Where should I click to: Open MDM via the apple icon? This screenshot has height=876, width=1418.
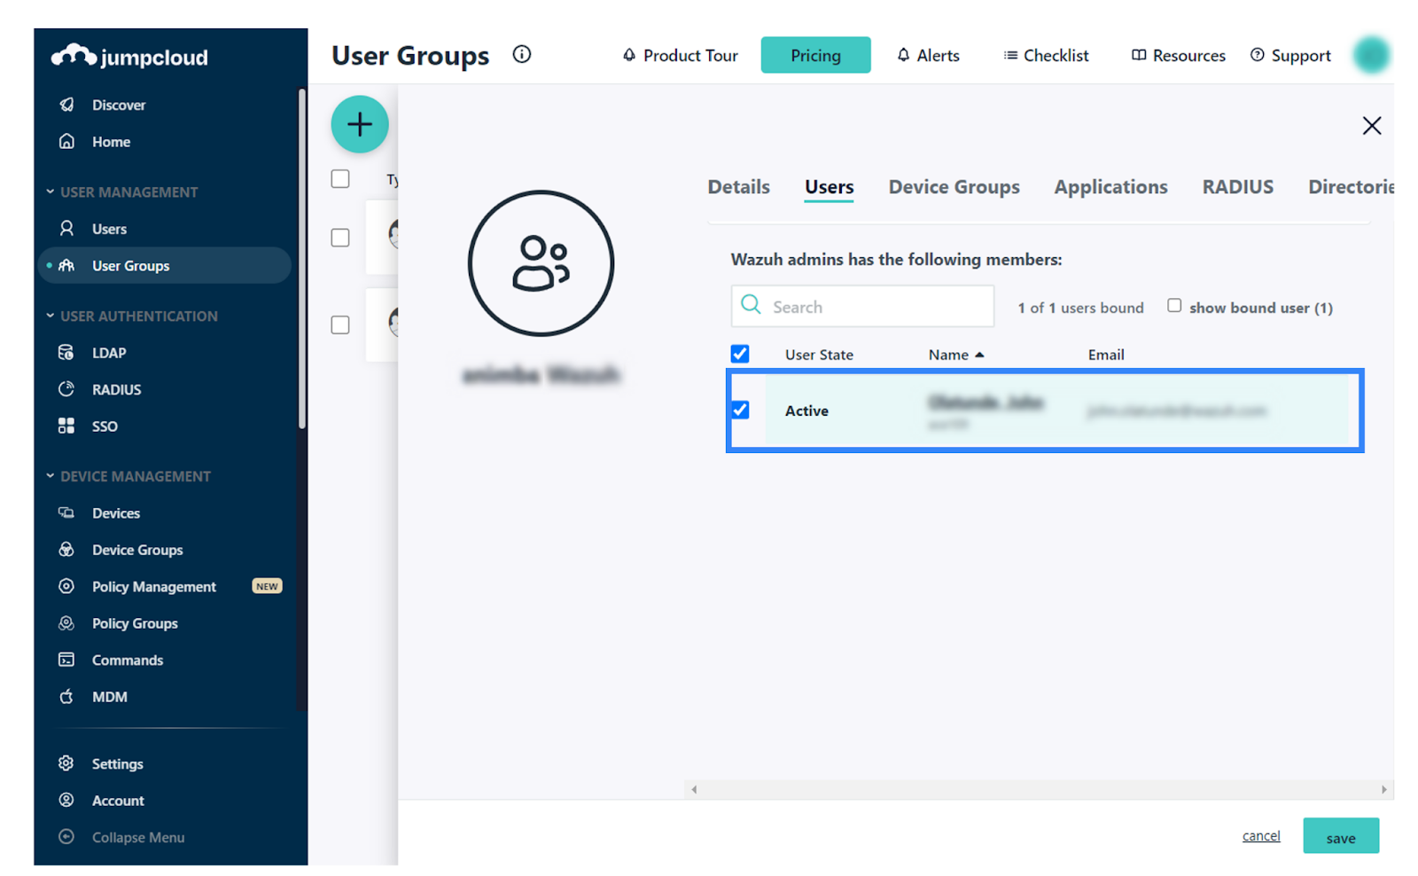coord(66,697)
